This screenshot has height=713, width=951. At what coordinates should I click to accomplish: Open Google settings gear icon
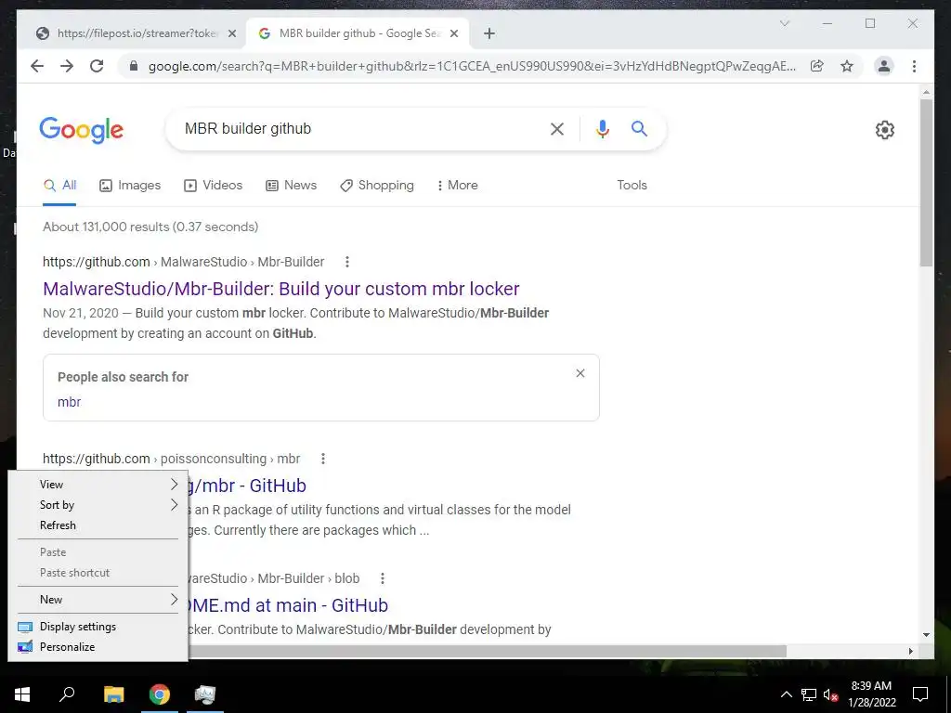coord(885,130)
